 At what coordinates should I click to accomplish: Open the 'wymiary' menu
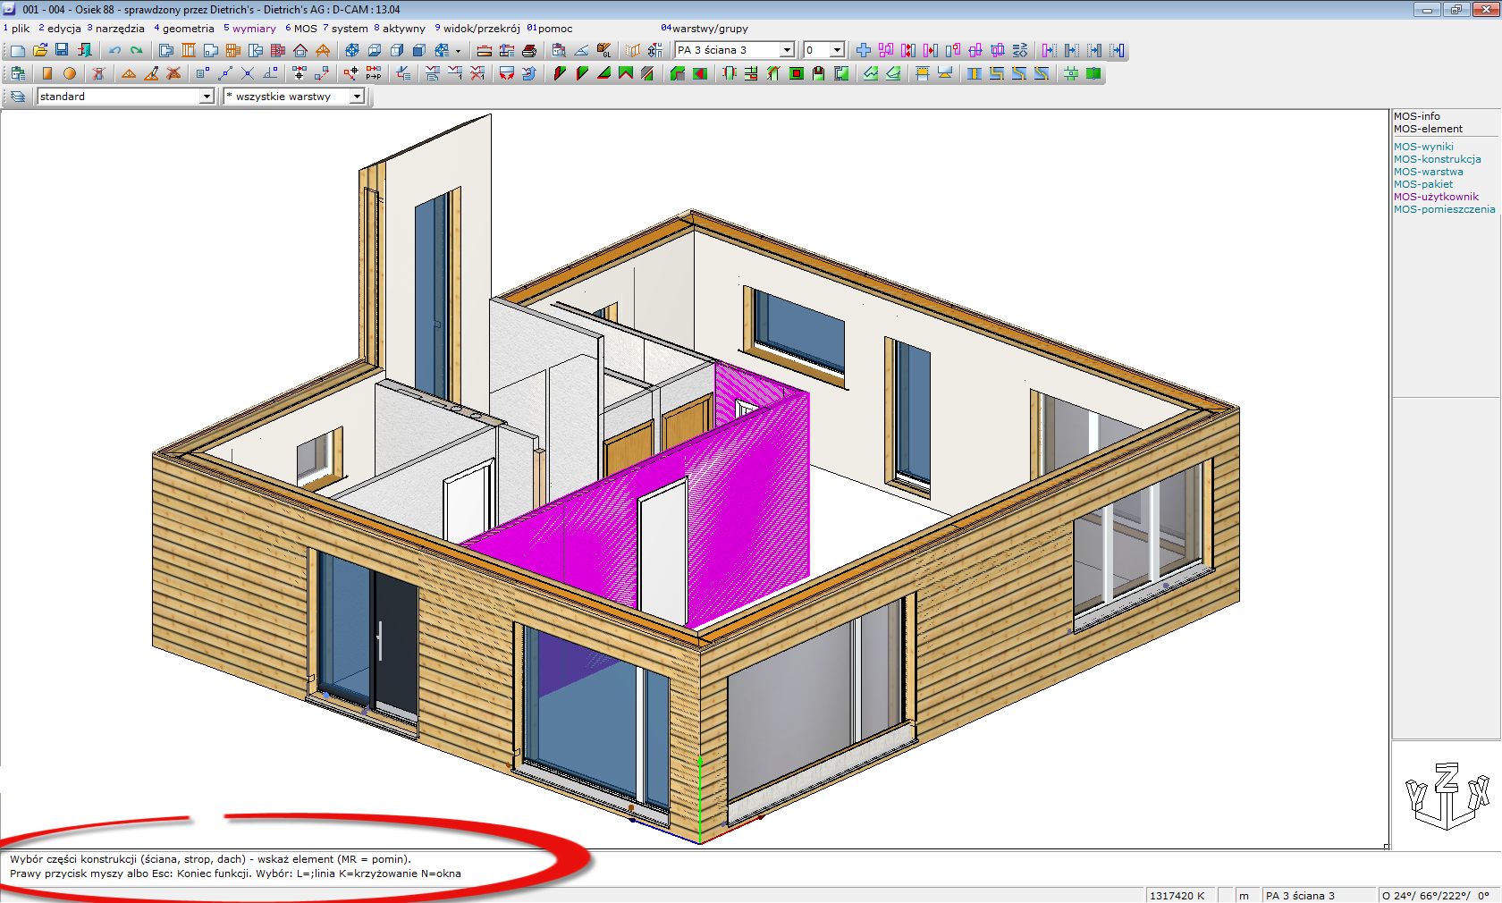(254, 29)
